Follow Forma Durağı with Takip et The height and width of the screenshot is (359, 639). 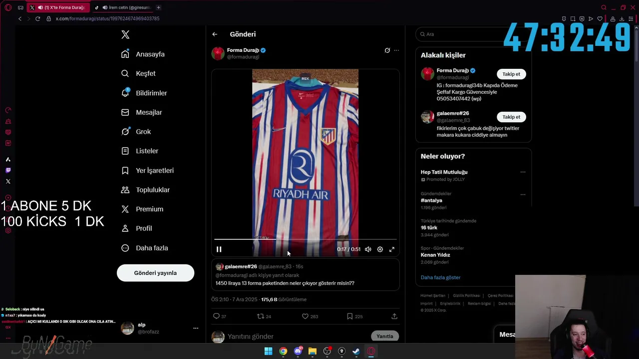tap(511, 74)
